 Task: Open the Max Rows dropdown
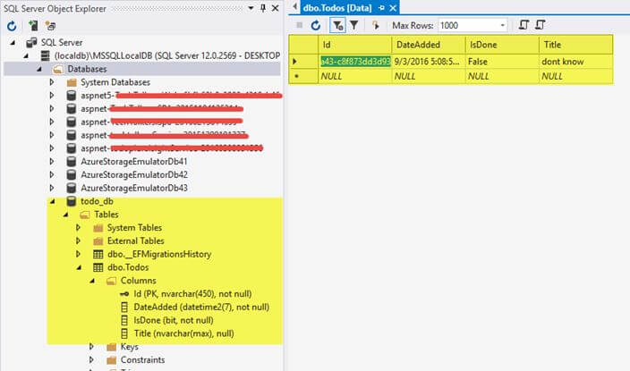[502, 25]
